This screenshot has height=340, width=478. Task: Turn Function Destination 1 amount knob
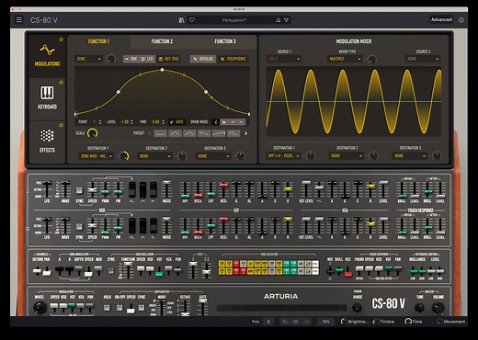point(124,156)
